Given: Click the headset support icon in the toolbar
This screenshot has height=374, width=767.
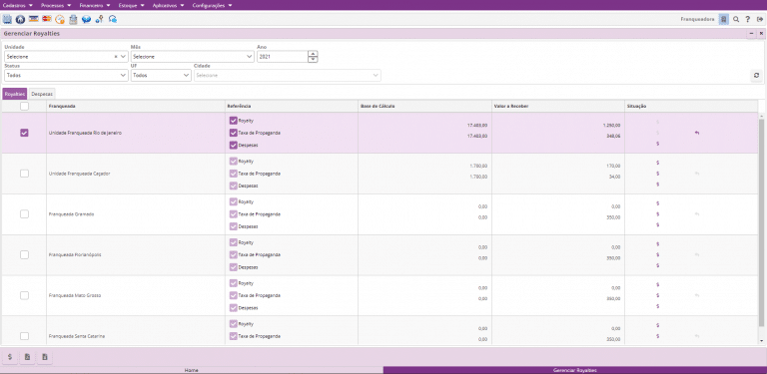Looking at the screenshot, I should [113, 20].
